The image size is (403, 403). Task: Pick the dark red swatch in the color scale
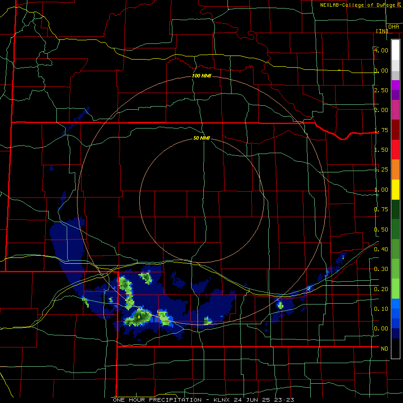[395, 130]
